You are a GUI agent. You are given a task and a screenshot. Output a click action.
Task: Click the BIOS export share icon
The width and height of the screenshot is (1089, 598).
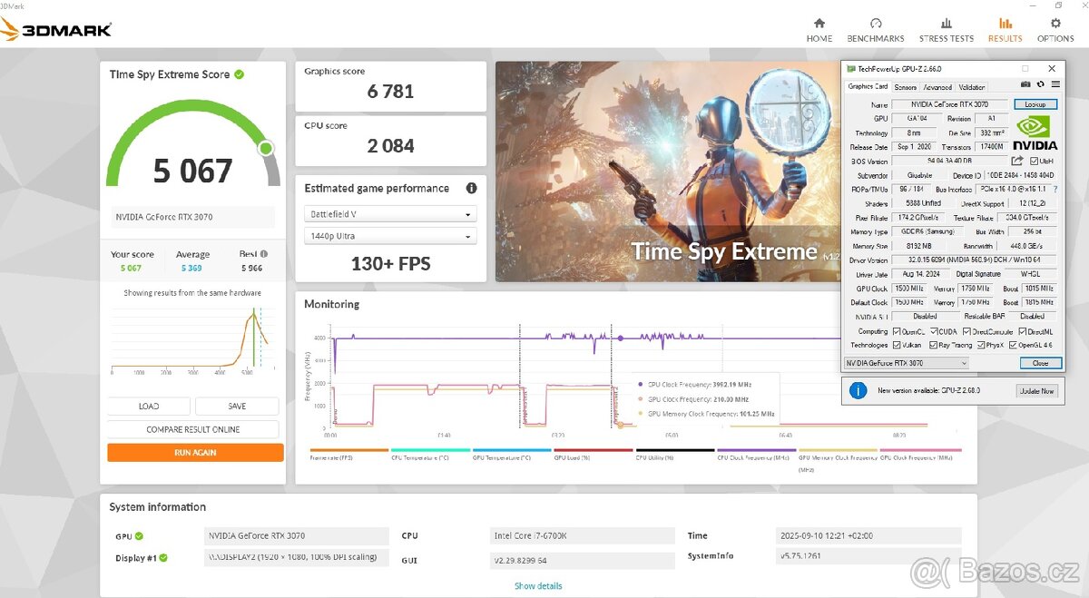[1017, 162]
